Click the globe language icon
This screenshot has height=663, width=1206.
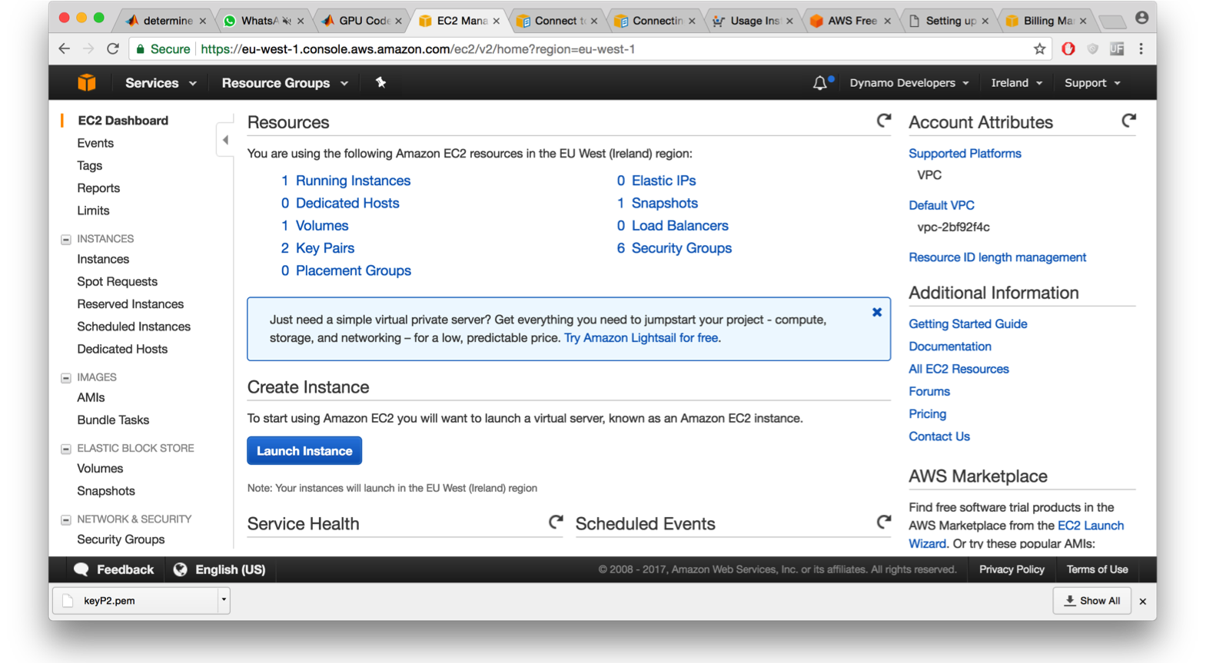(x=181, y=569)
